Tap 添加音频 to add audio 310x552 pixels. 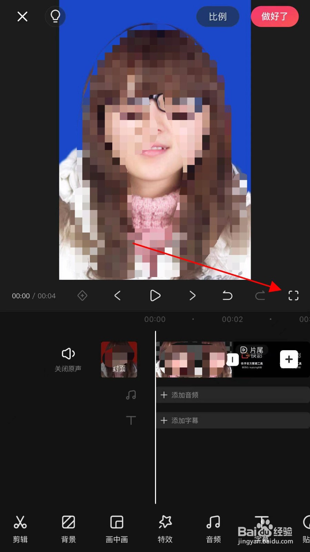click(233, 395)
